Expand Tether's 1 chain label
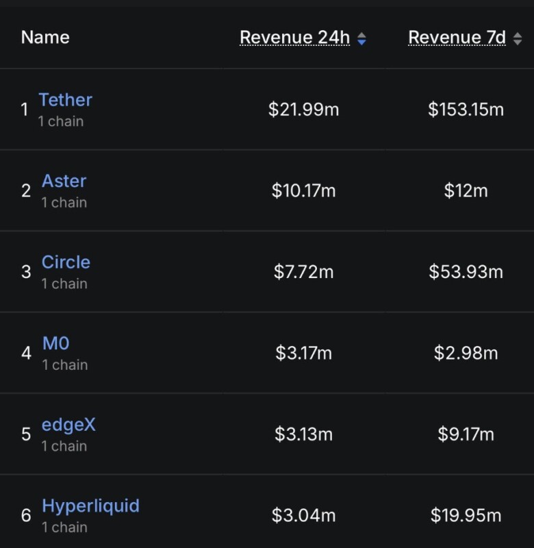The image size is (534, 548). pos(61,121)
